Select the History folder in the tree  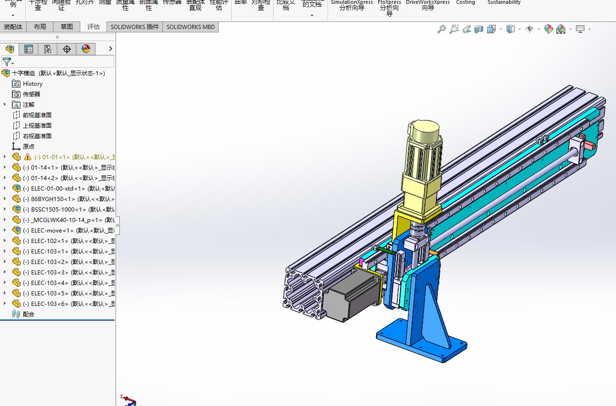coord(32,83)
